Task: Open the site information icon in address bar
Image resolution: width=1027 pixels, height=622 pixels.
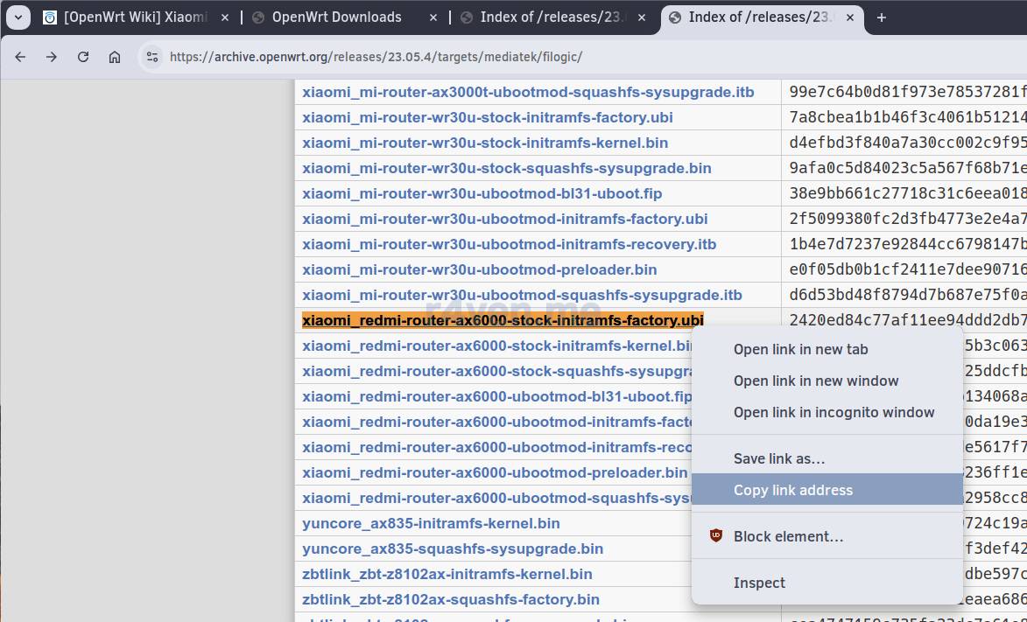Action: pyautogui.click(x=152, y=57)
